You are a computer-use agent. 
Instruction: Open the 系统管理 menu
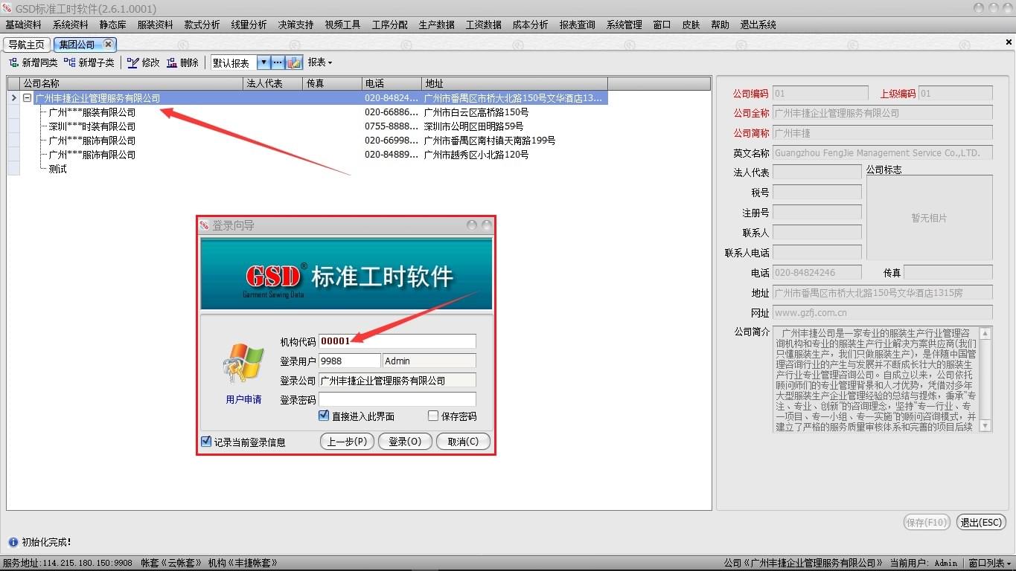624,25
